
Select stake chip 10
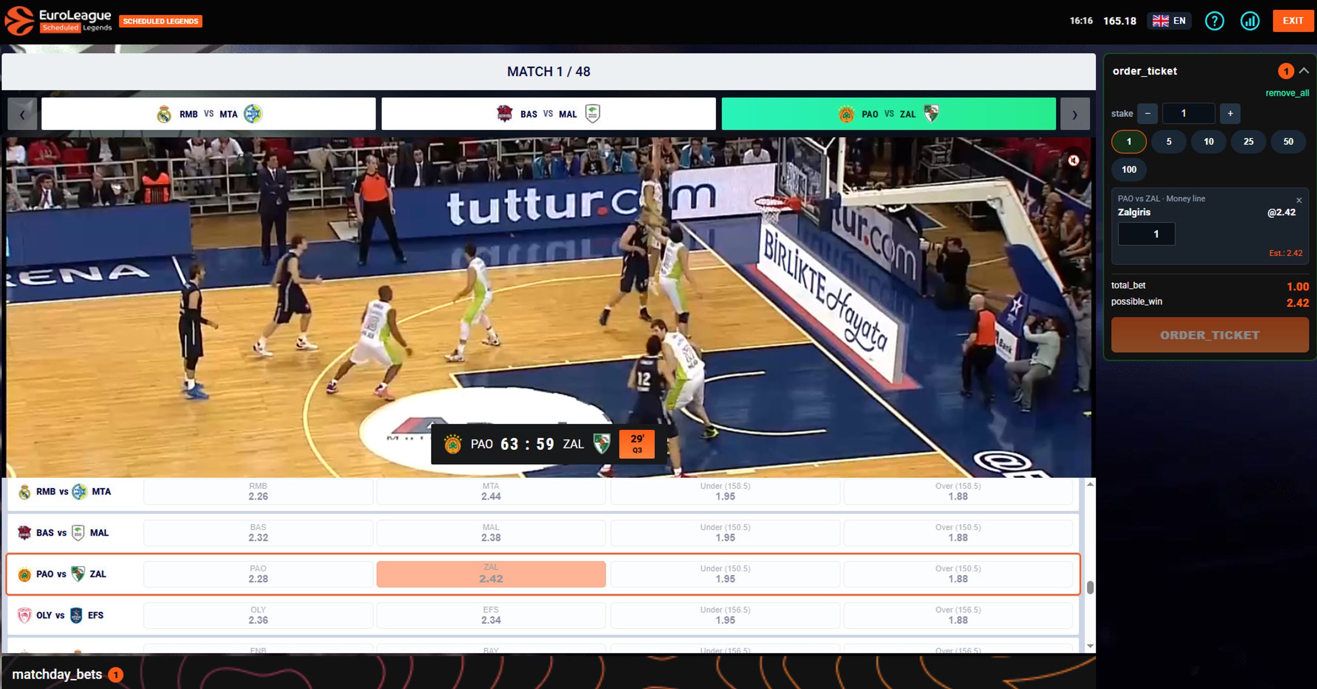(x=1208, y=142)
